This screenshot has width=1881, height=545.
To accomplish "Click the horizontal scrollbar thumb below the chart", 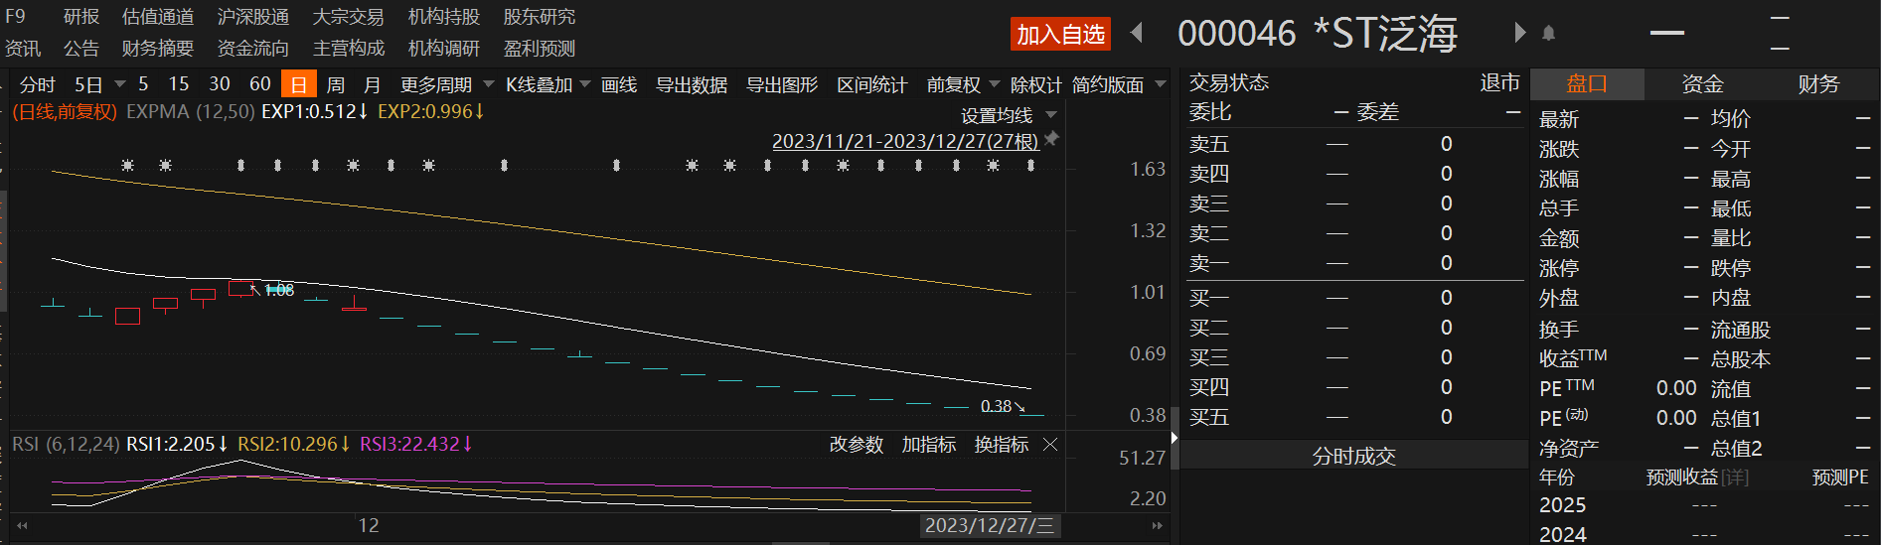I will click(x=800, y=542).
